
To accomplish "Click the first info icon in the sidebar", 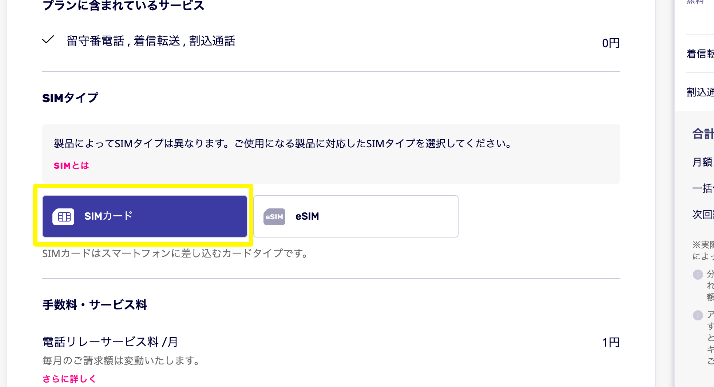I will pos(698,274).
